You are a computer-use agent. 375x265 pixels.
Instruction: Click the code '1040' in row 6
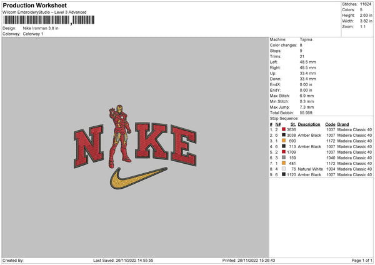tap(331, 158)
